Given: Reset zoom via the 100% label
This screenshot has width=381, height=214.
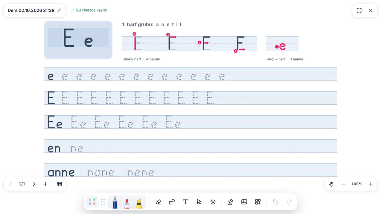Looking at the screenshot, I should click(x=357, y=184).
